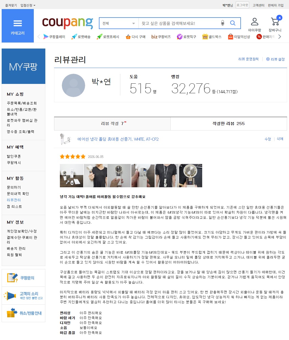Open 회원 탈퇴 in sidebar
This screenshot has width=289, height=340.
[x=14, y=255]
